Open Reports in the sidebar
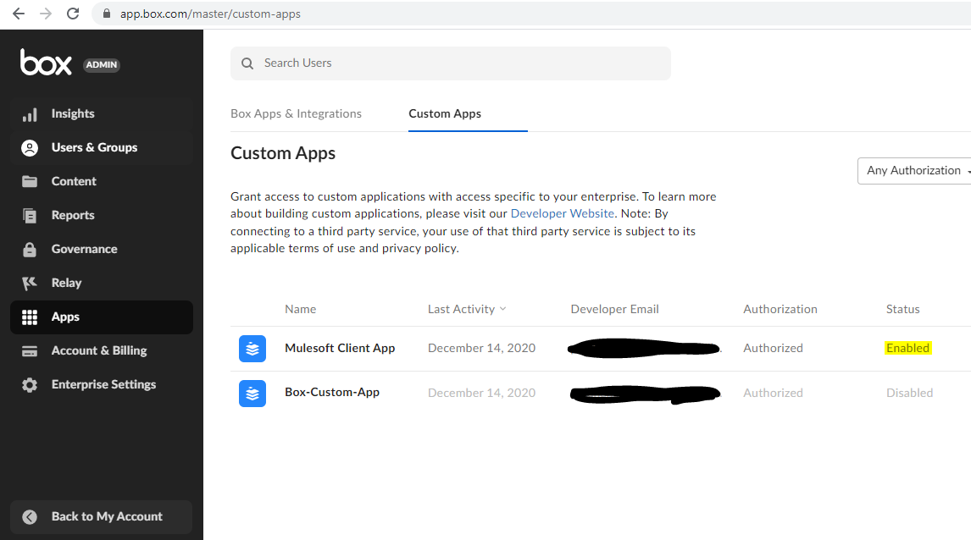Image resolution: width=971 pixels, height=540 pixels. 73,215
